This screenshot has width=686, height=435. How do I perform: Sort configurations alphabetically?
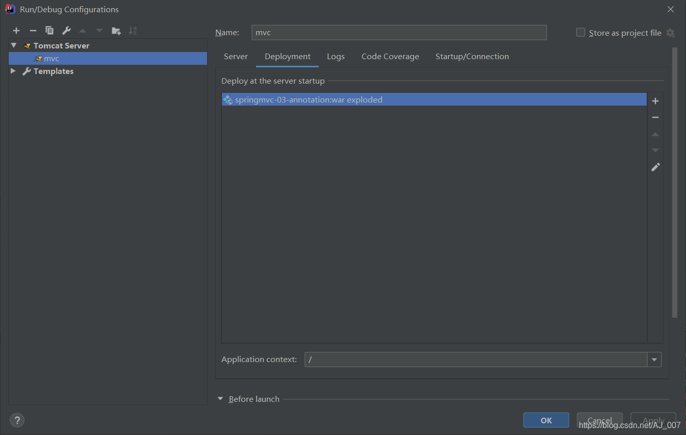coord(133,31)
